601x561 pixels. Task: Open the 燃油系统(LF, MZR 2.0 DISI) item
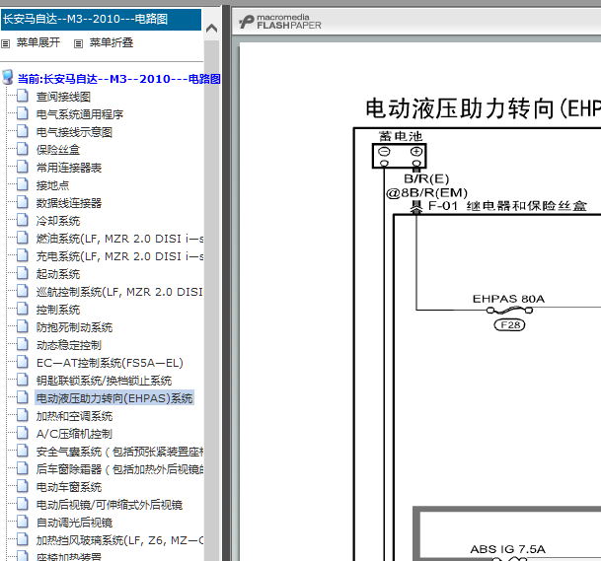pyautogui.click(x=119, y=239)
